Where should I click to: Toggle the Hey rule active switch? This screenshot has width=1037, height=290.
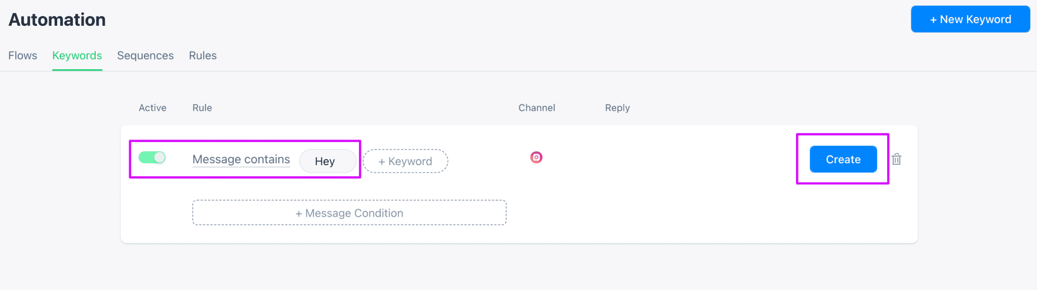152,158
